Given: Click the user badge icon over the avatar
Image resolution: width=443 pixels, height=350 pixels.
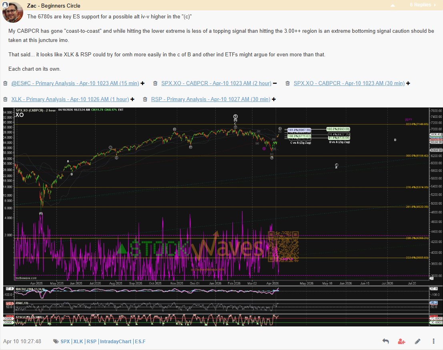Looking at the screenshot, I should (x=5, y=4).
